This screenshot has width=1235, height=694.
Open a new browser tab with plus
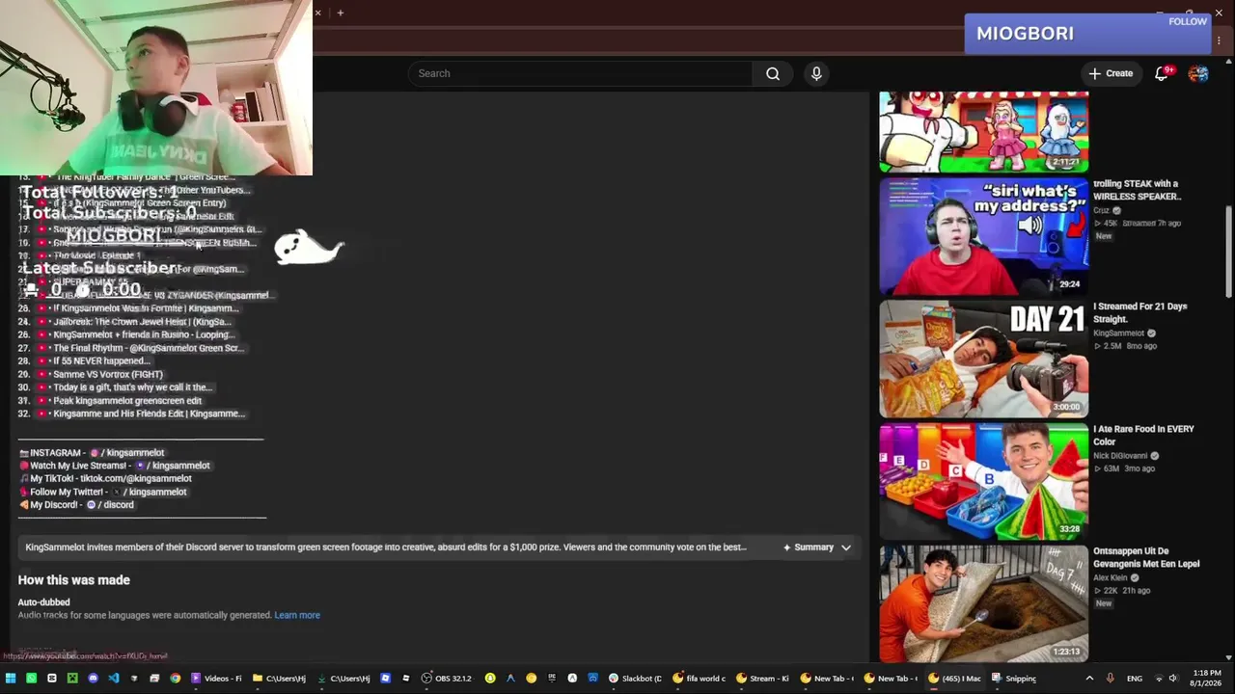pyautogui.click(x=341, y=13)
